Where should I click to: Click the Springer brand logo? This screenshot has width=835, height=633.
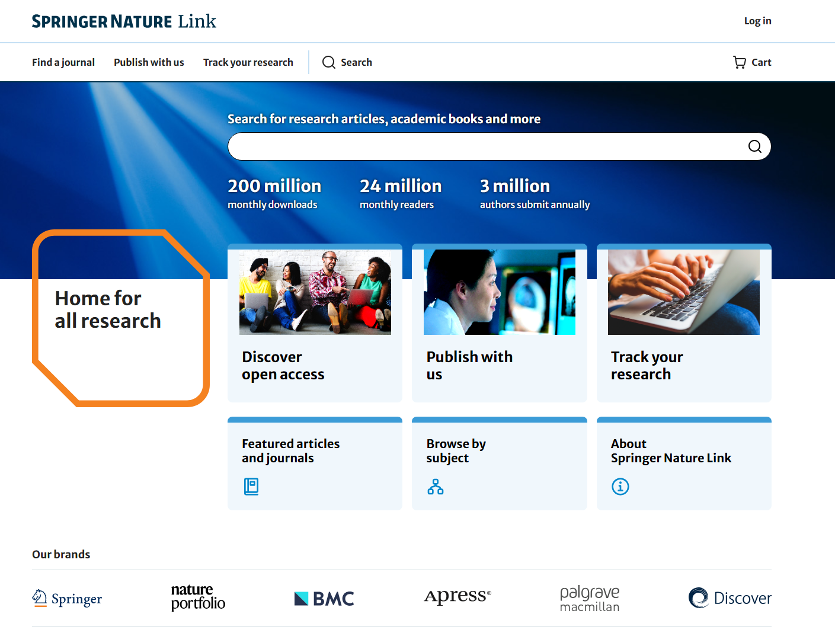pyautogui.click(x=67, y=599)
